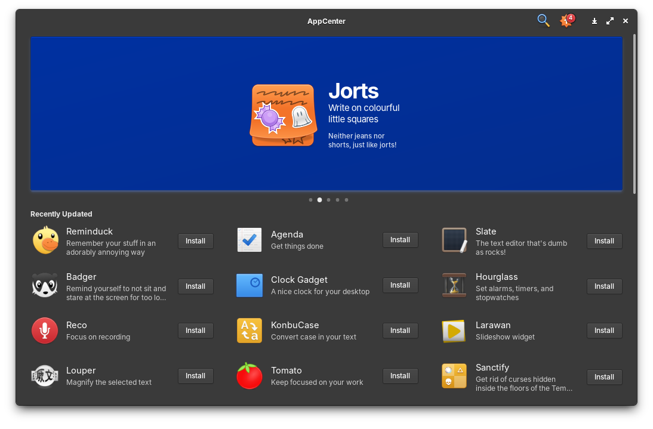Screen dimensions: 653x429
Task: Click the Badger panda icon
Action: (45, 286)
